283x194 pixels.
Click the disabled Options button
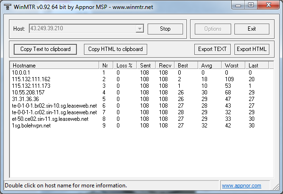(x=213, y=29)
